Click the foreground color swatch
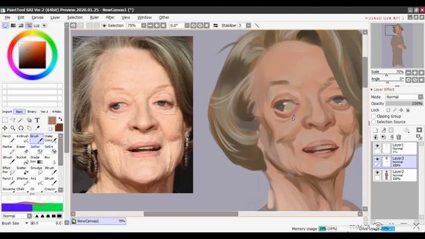Viewport: 425px width, 239px height. pyautogui.click(x=52, y=120)
